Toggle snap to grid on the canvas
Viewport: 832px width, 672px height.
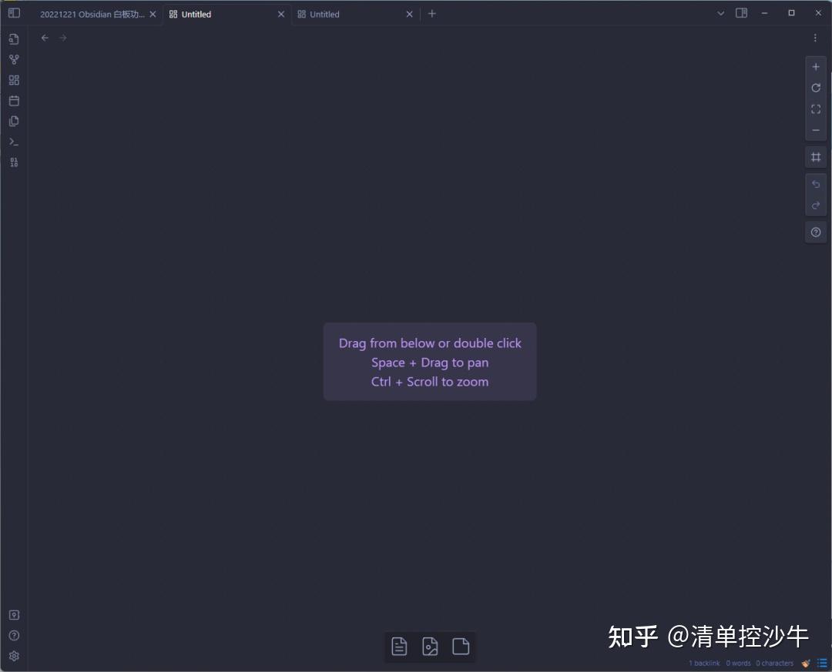pos(816,156)
